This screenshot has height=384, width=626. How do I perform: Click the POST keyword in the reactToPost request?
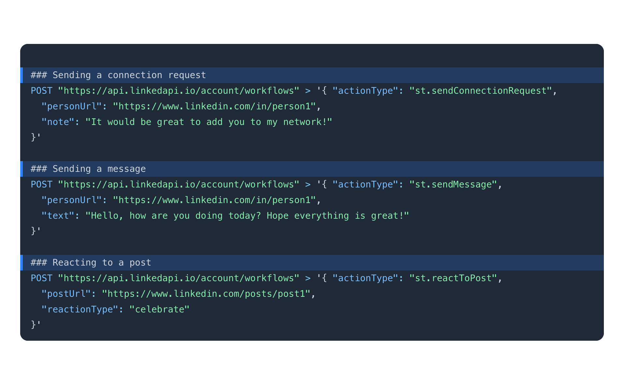(41, 278)
